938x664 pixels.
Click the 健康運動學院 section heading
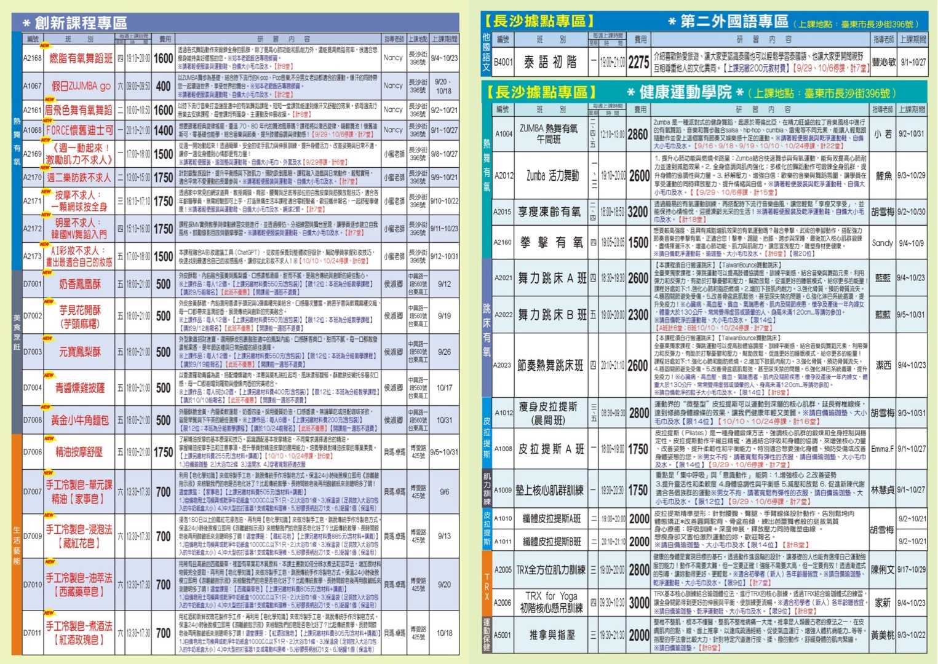(x=685, y=92)
